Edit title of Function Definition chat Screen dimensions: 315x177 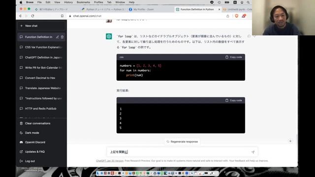pos(58,37)
